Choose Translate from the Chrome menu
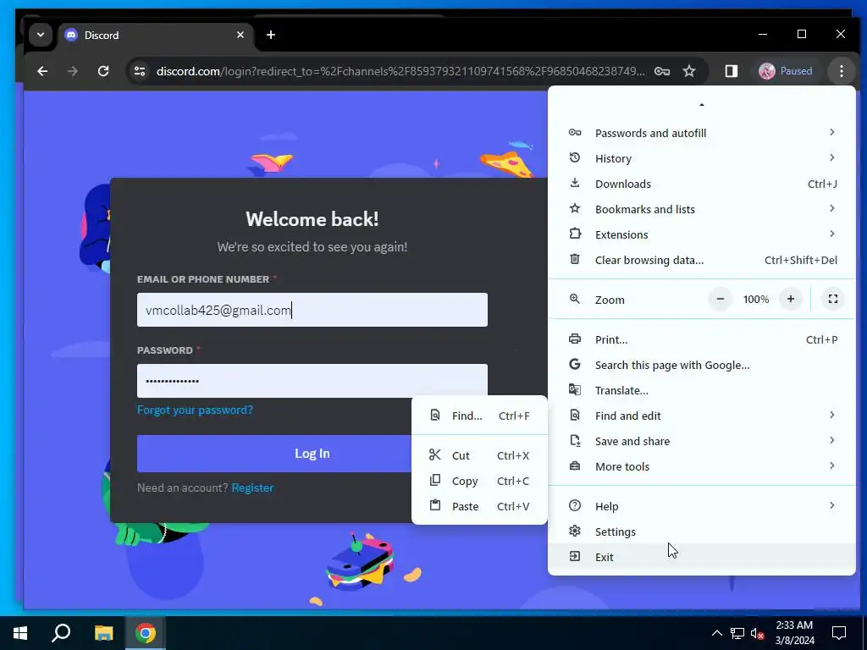867x650 pixels. (702, 390)
